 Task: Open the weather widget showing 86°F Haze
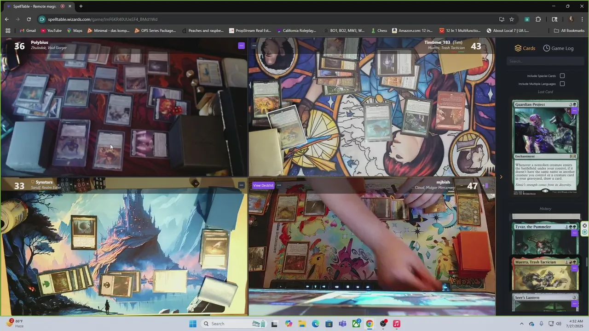[15, 324]
